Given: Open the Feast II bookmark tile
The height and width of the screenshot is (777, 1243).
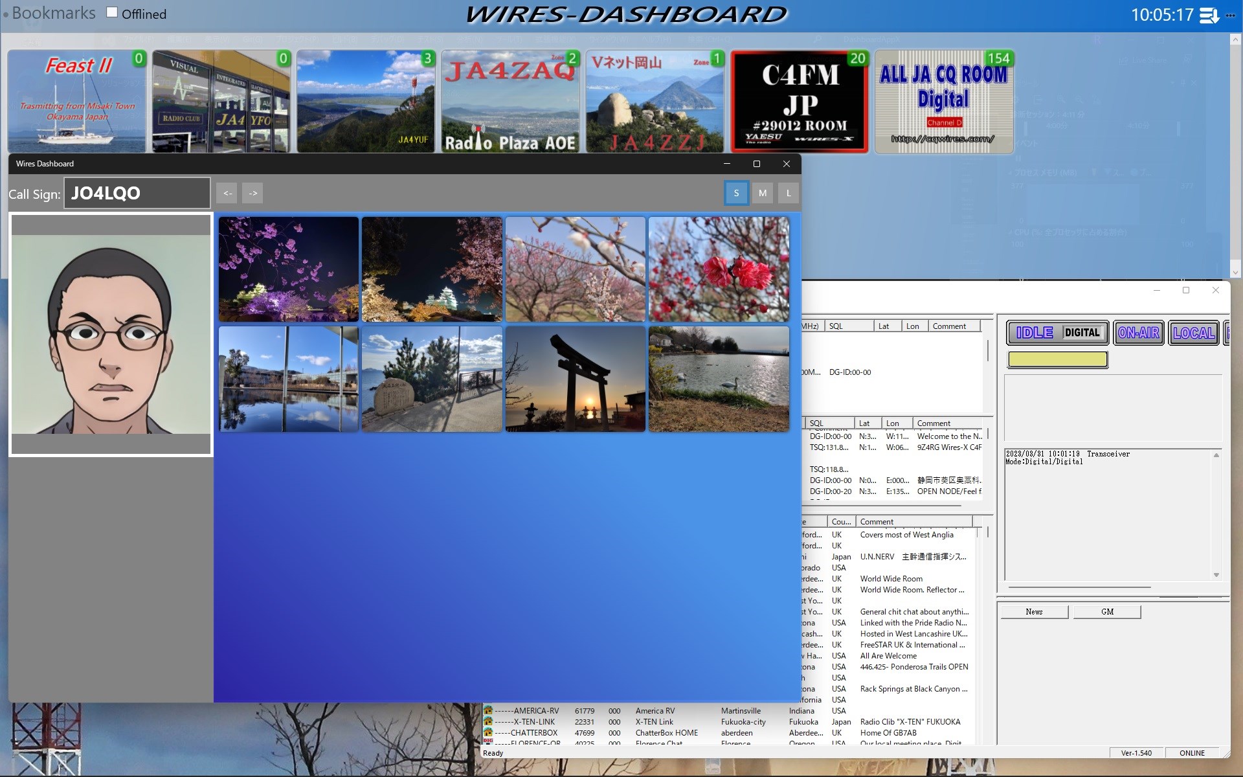Looking at the screenshot, I should click(78, 102).
